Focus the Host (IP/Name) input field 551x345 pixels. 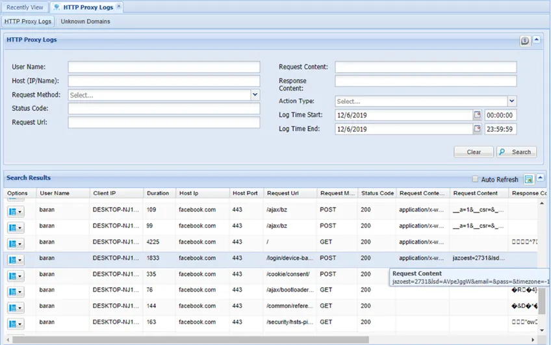164,81
